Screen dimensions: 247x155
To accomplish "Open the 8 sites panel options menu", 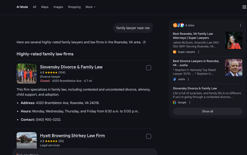I will [x=240, y=25].
